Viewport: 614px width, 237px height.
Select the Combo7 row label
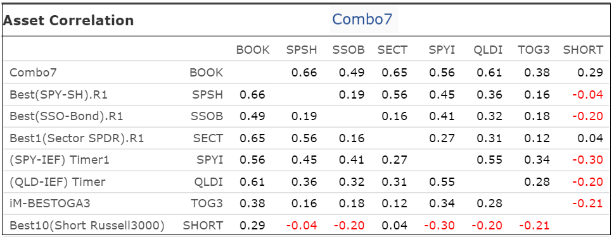(35, 73)
